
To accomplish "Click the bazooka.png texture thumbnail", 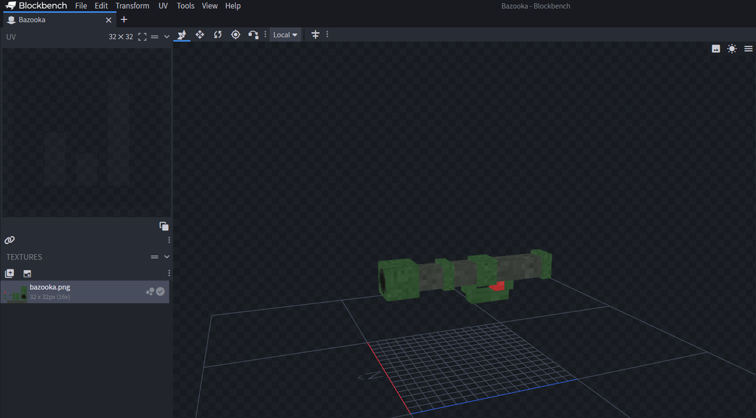I will point(15,292).
